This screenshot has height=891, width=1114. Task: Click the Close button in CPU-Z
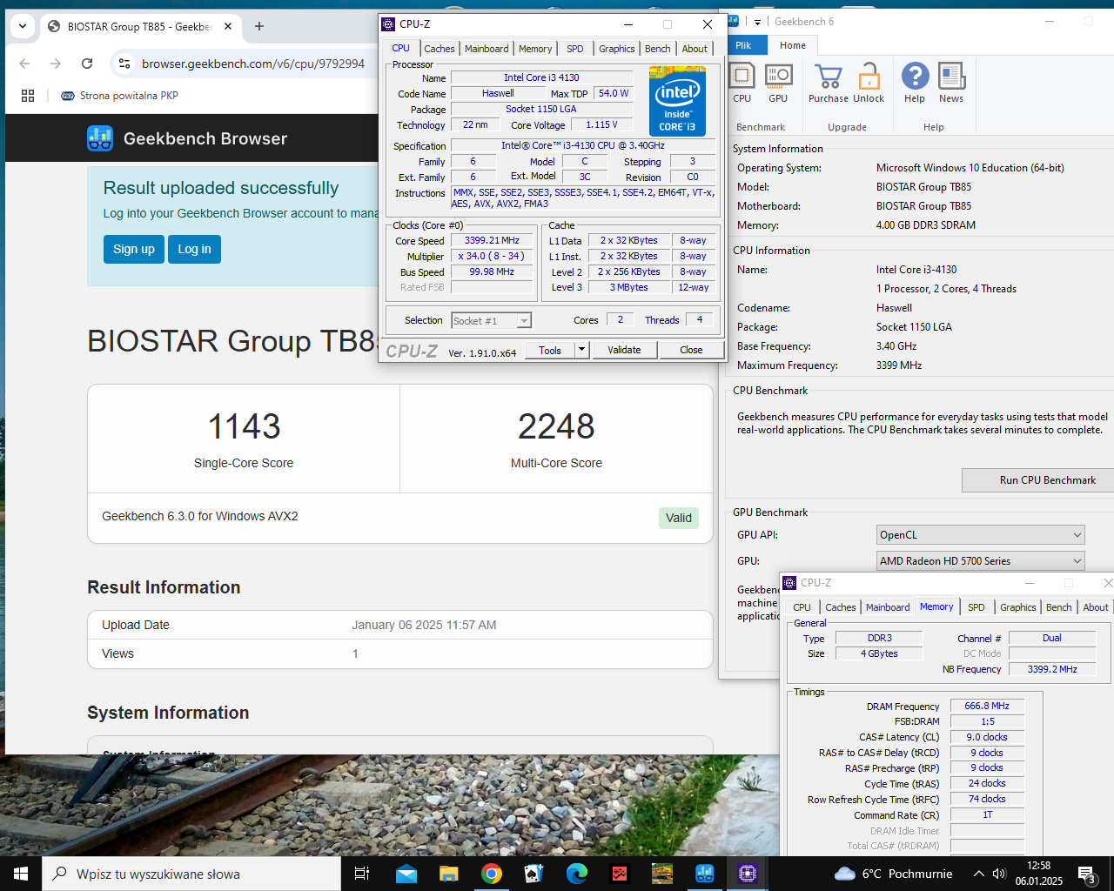coord(691,350)
